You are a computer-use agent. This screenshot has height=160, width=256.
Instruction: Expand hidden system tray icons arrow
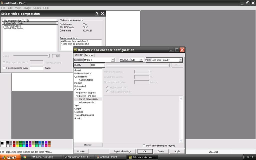pyautogui.click(x=243, y=157)
